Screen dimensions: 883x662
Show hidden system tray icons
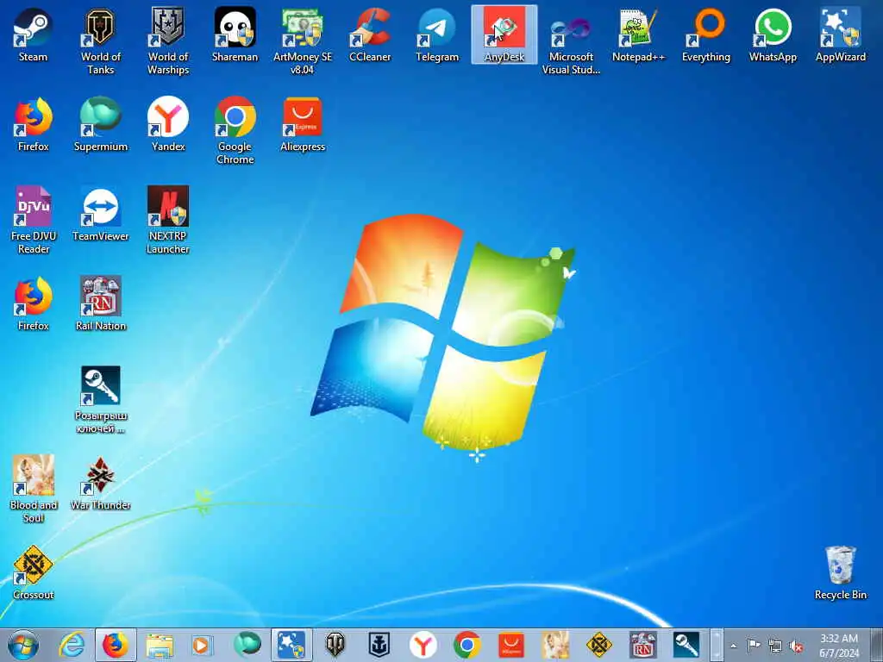733,646
